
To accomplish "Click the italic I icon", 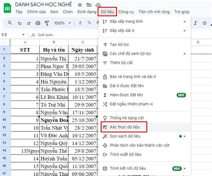I will (195, 23).
